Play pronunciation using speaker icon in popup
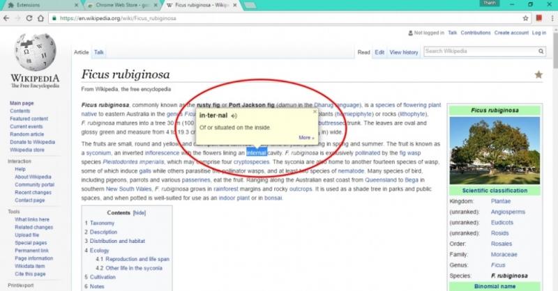The width and height of the screenshot is (558, 291). (x=234, y=116)
